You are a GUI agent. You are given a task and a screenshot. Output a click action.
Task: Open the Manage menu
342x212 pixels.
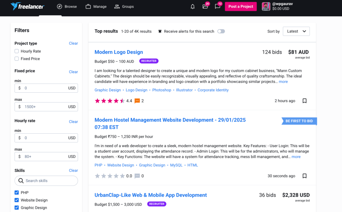tap(96, 7)
